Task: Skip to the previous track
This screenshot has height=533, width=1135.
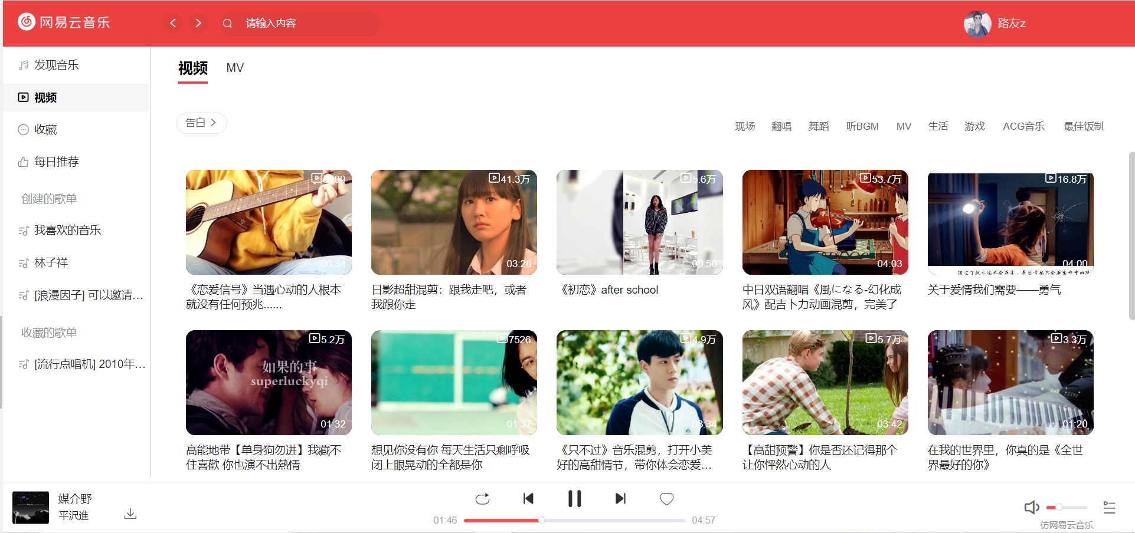Action: point(528,499)
